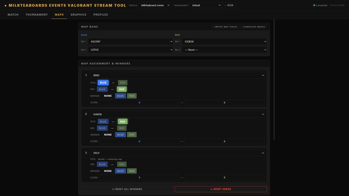This screenshot has width=349, height=196.
Task: Click the red Reset Series button
Action: pyautogui.click(x=221, y=189)
